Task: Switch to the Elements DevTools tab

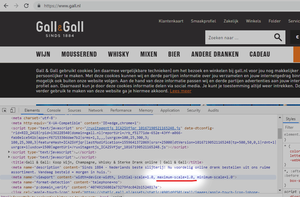Action: point(32,110)
